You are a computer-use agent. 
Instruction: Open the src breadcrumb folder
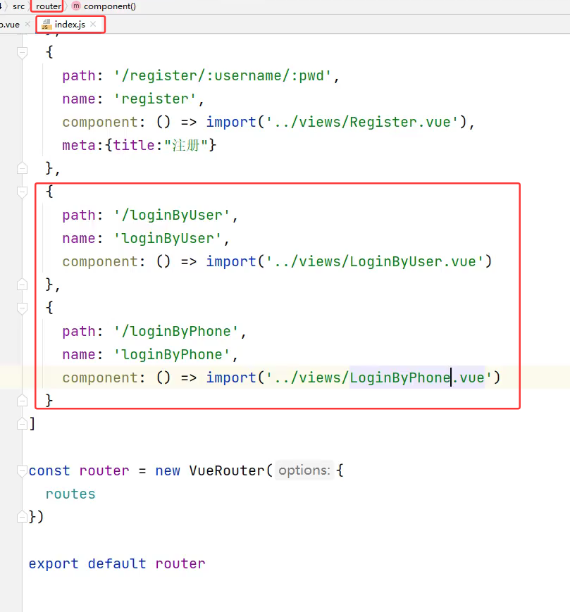click(19, 6)
